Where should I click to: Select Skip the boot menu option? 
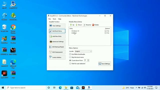coord(70,57)
